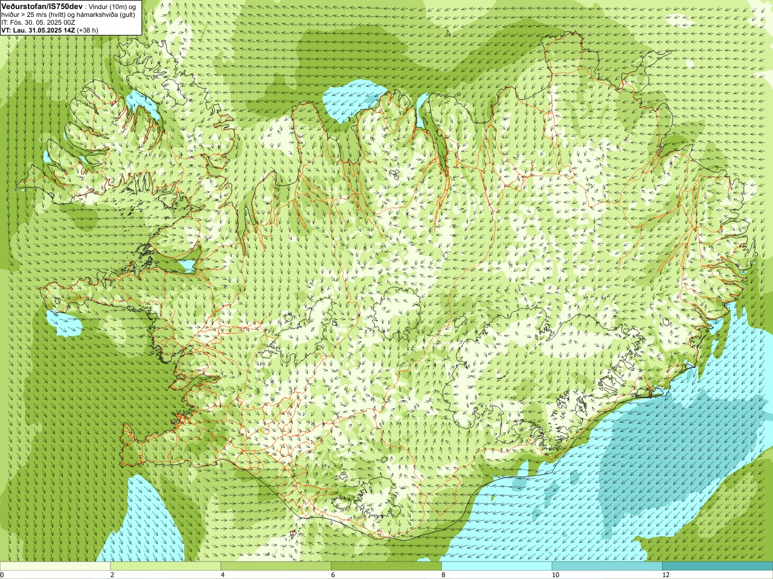This screenshot has height=579, width=773.
Task: Click the legend scale value '12'
Action: [x=666, y=575]
